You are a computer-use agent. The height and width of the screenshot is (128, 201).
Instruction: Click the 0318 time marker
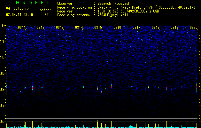156,28
